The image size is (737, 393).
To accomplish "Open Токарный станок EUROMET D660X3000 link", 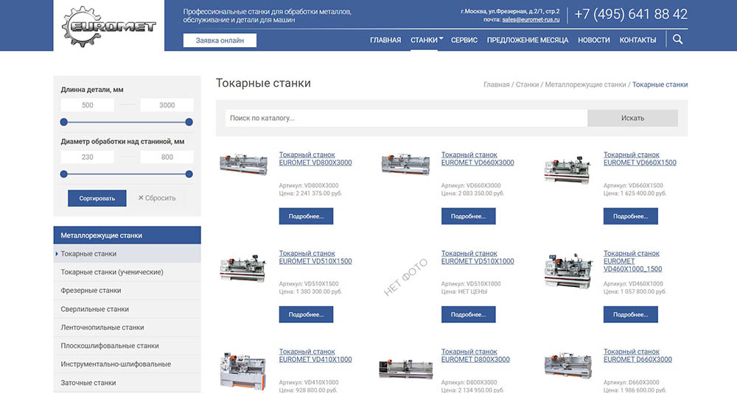I will point(638,355).
